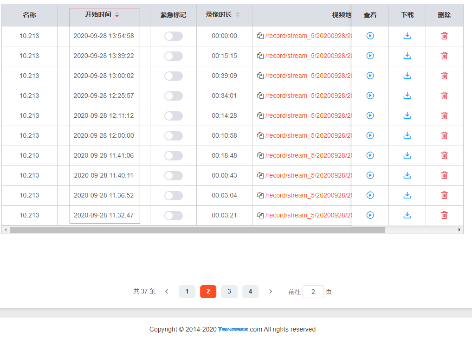Delete the 11:32:47 recording

444,215
